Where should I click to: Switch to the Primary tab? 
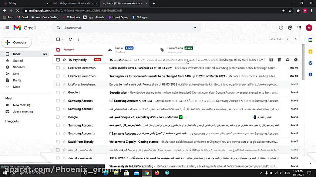[x=78, y=50]
